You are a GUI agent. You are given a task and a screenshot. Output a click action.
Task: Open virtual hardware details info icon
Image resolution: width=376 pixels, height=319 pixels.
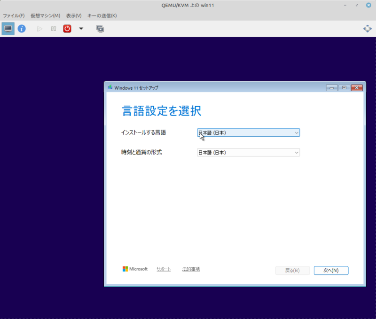(22, 29)
